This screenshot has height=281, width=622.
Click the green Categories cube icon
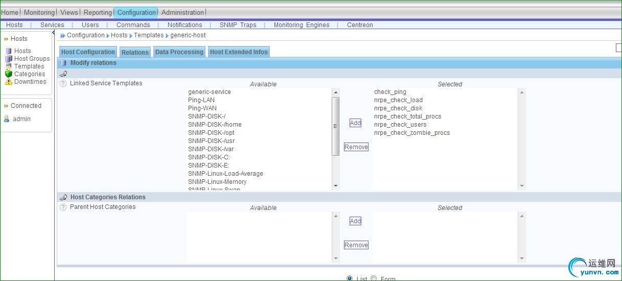click(9, 74)
